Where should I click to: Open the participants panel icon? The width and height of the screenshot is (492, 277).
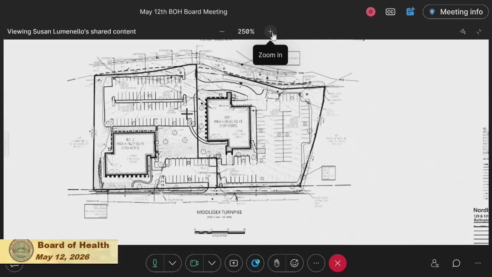[x=435, y=263]
